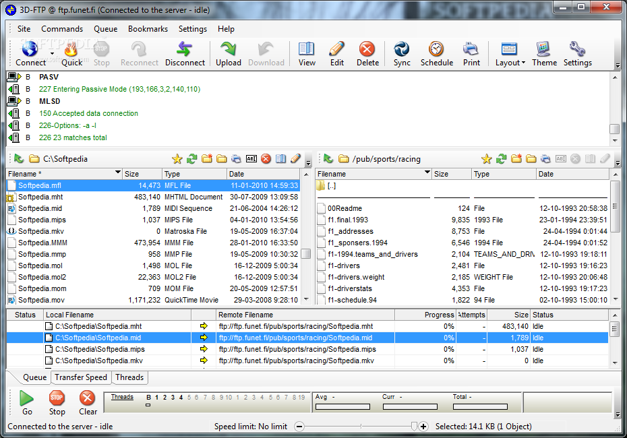Viewport: 627px width, 438px height.
Task: Open the Commands menu
Action: point(62,29)
